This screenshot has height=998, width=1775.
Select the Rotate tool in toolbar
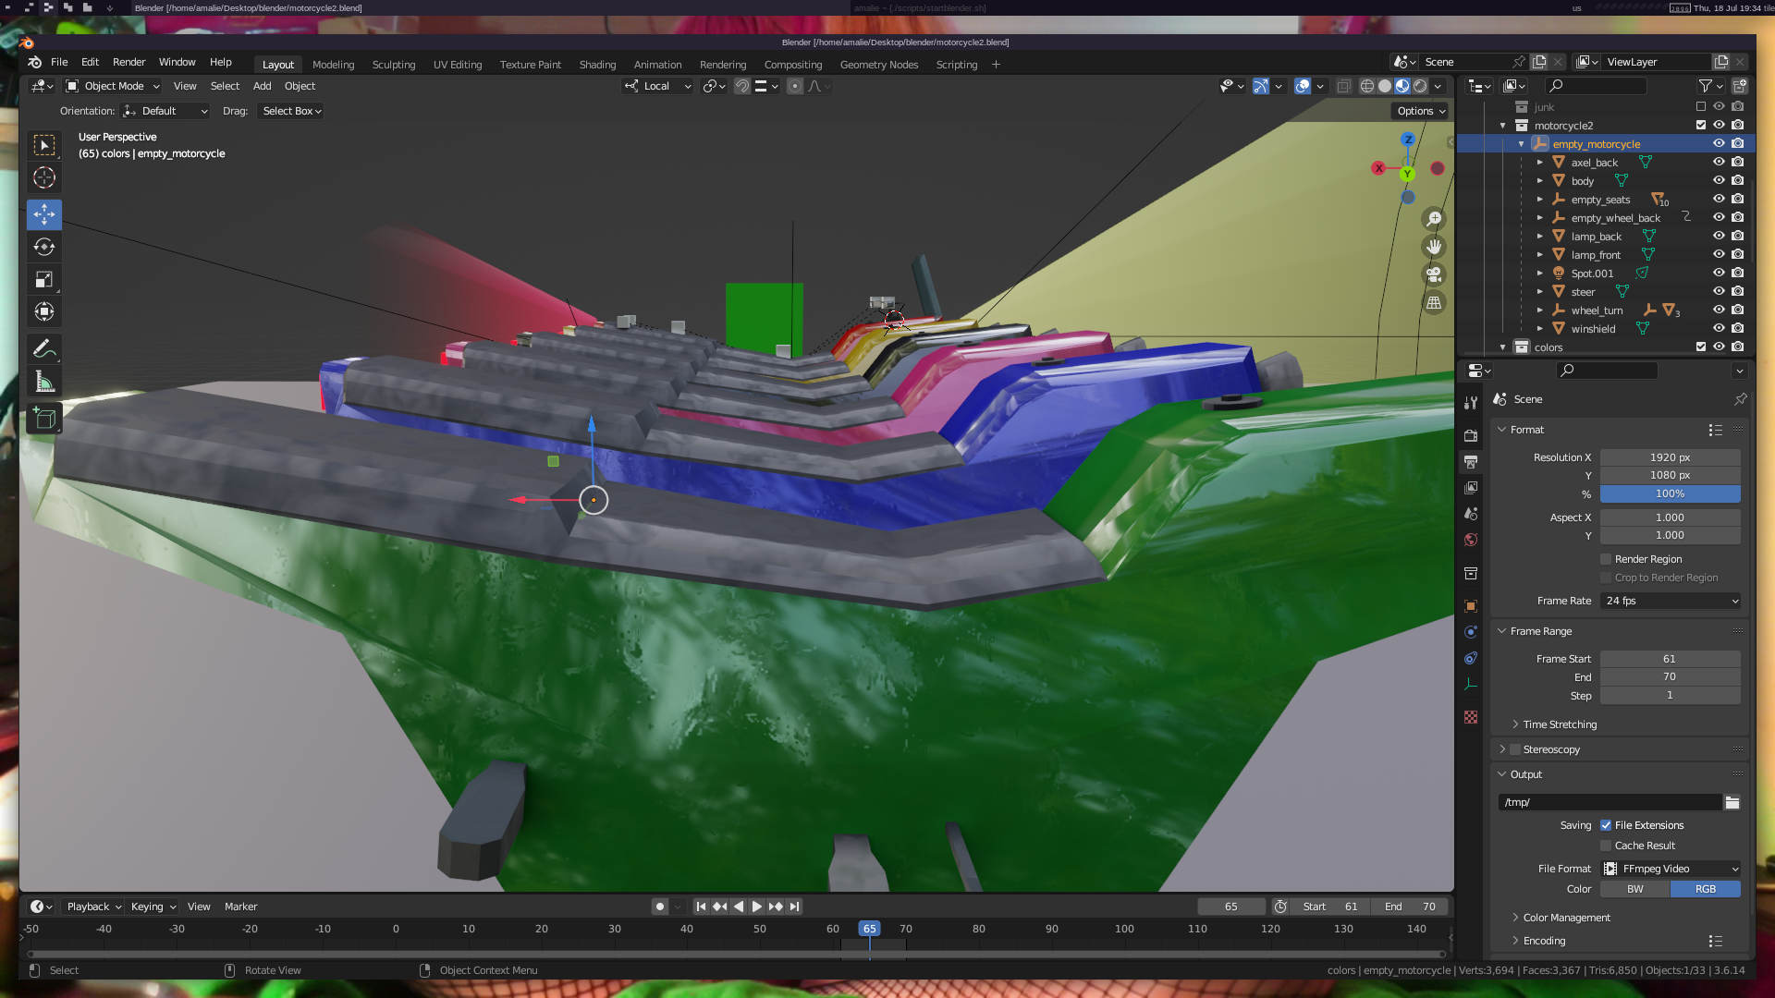(43, 247)
